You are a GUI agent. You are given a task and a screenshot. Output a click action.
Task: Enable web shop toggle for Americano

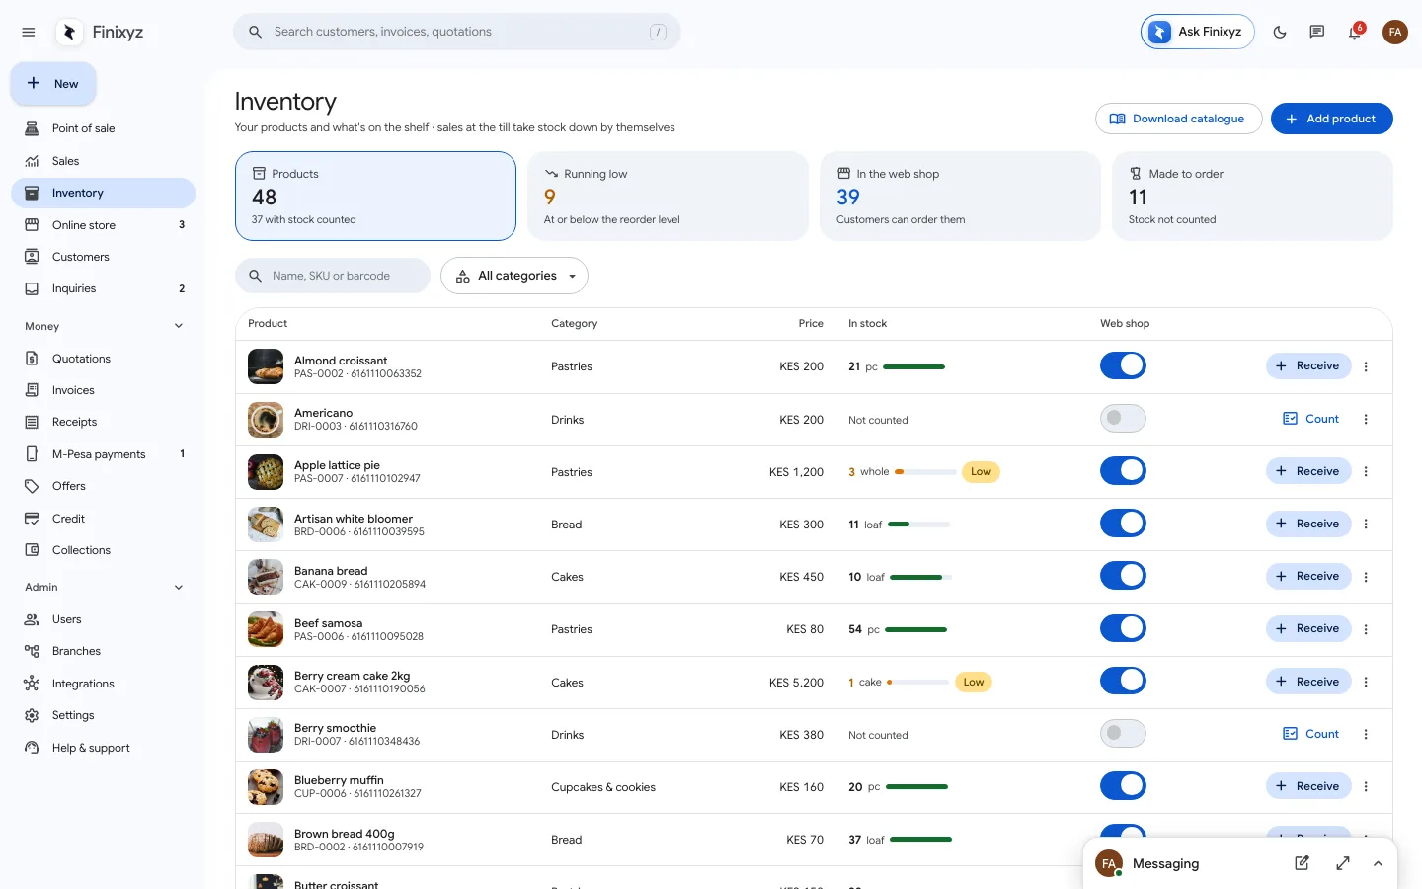pos(1123,418)
